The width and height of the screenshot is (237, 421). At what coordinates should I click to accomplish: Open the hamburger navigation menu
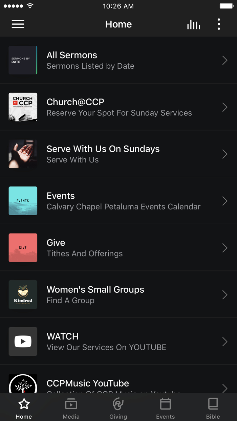point(18,24)
